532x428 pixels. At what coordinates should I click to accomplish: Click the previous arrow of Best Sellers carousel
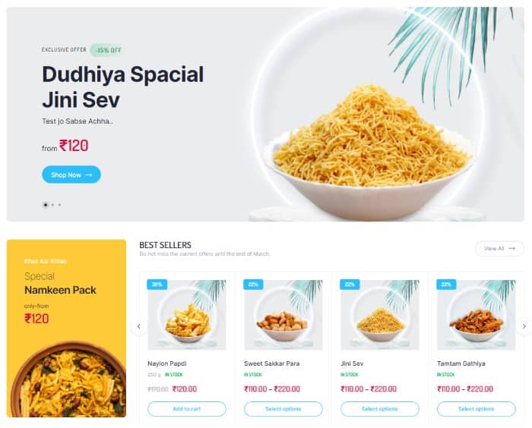139,326
